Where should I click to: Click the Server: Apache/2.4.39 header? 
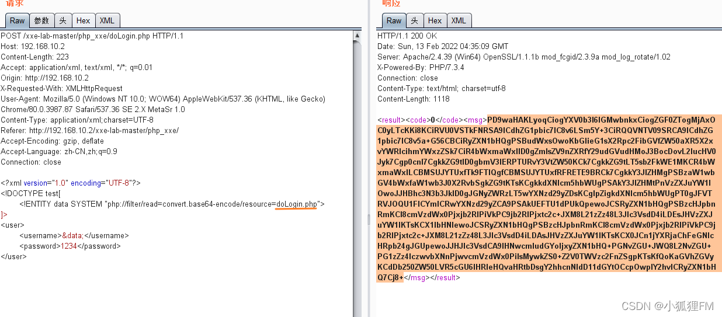coord(524,57)
